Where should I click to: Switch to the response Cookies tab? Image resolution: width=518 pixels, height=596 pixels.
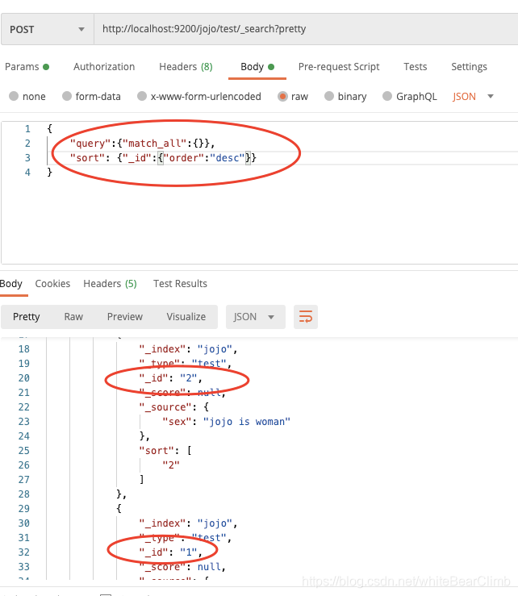click(x=52, y=284)
